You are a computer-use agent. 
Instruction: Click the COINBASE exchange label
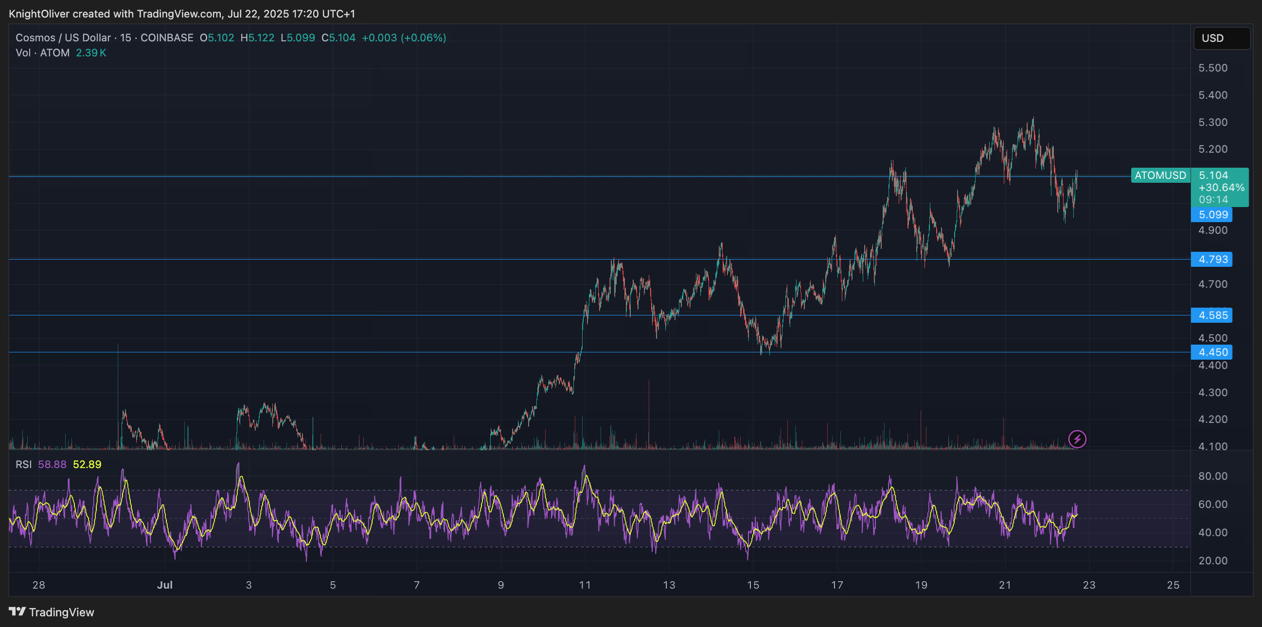tap(167, 38)
